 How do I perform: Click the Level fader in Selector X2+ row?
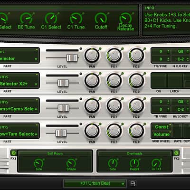click(63, 83)
